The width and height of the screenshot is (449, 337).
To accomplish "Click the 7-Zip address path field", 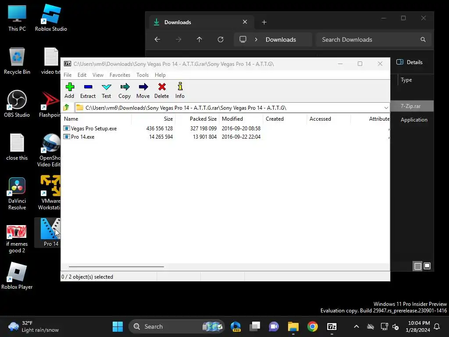I will (x=232, y=108).
